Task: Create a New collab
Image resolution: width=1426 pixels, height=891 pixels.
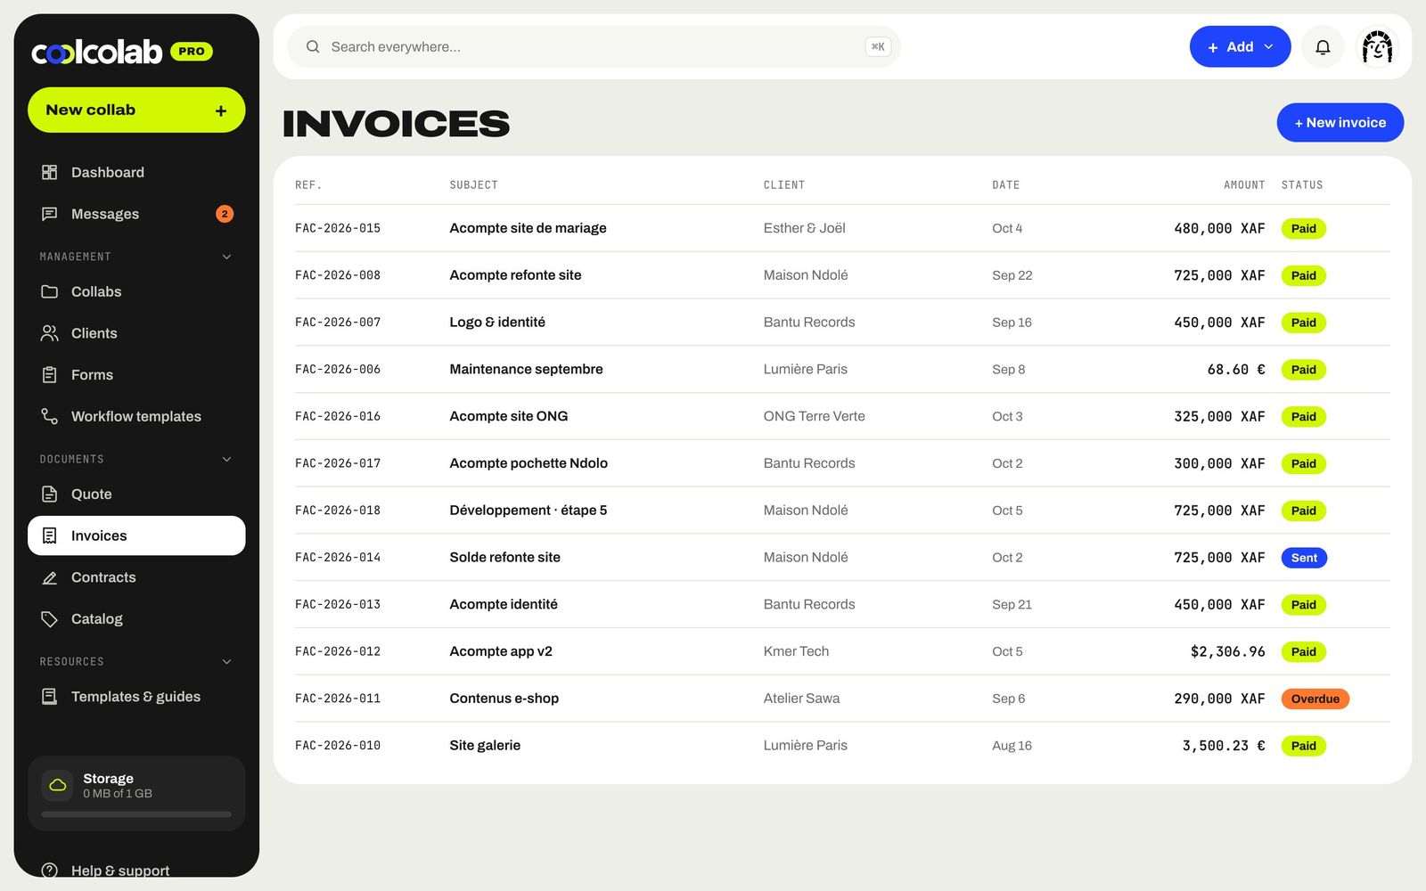Action: click(x=136, y=110)
